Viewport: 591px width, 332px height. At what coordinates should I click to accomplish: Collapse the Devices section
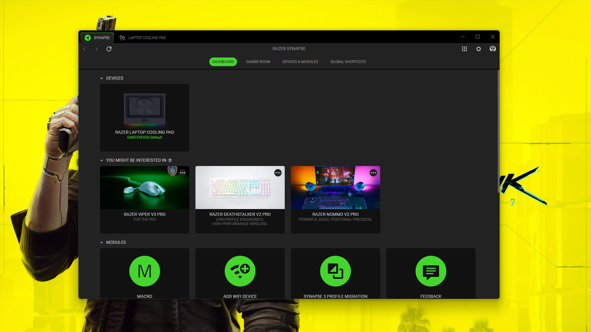point(102,78)
